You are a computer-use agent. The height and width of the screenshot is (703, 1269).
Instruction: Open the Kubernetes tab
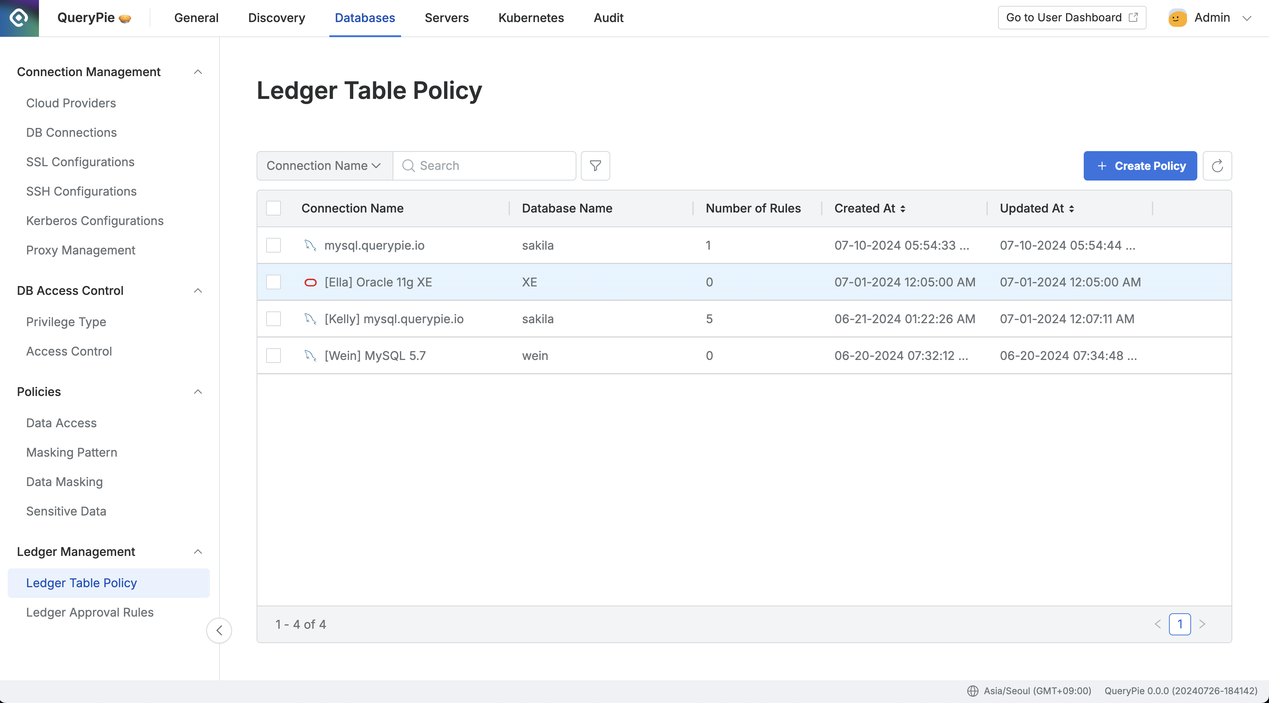pyautogui.click(x=531, y=18)
